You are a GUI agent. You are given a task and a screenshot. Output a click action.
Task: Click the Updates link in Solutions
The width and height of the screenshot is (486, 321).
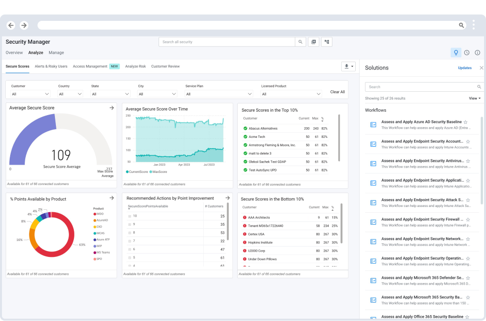[x=465, y=68]
